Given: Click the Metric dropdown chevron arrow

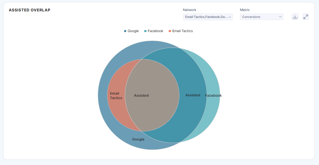Looking at the screenshot, I should tap(280, 17).
